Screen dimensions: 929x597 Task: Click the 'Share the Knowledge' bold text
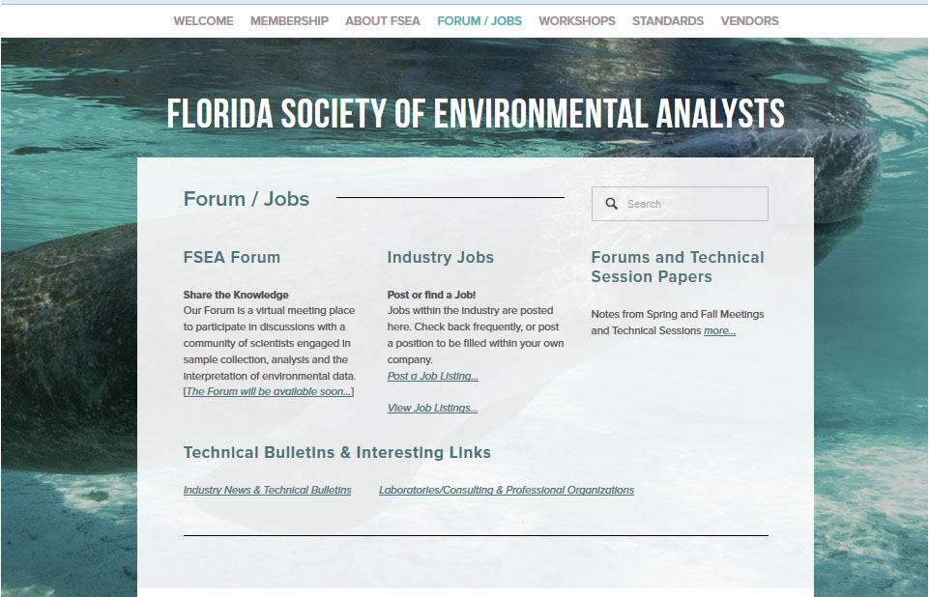click(x=236, y=295)
